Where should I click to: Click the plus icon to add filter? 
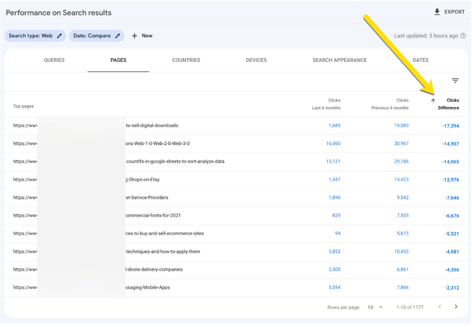(x=135, y=36)
